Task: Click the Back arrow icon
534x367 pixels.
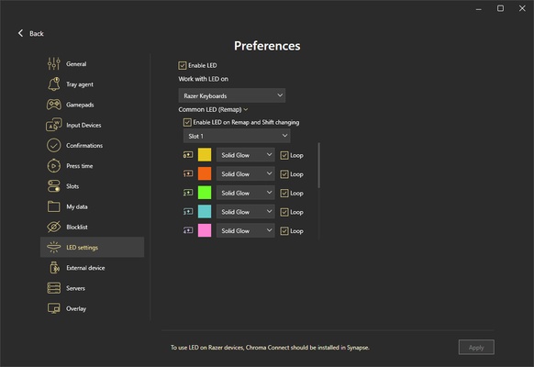Action: 20,33
